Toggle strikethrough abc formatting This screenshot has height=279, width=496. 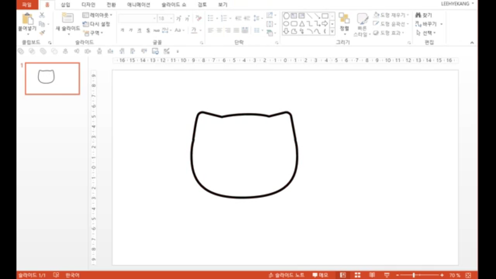coord(156,30)
